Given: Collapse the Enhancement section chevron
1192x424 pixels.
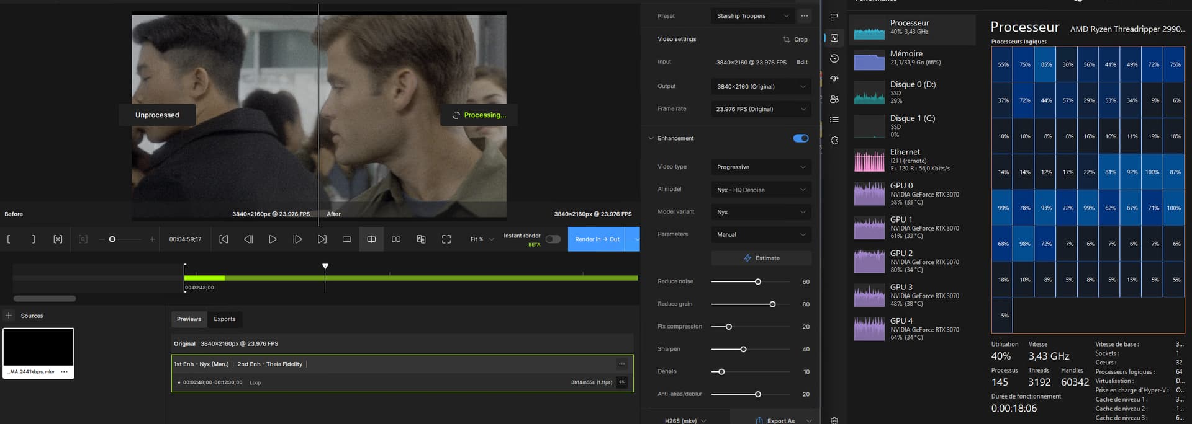Looking at the screenshot, I should point(651,138).
